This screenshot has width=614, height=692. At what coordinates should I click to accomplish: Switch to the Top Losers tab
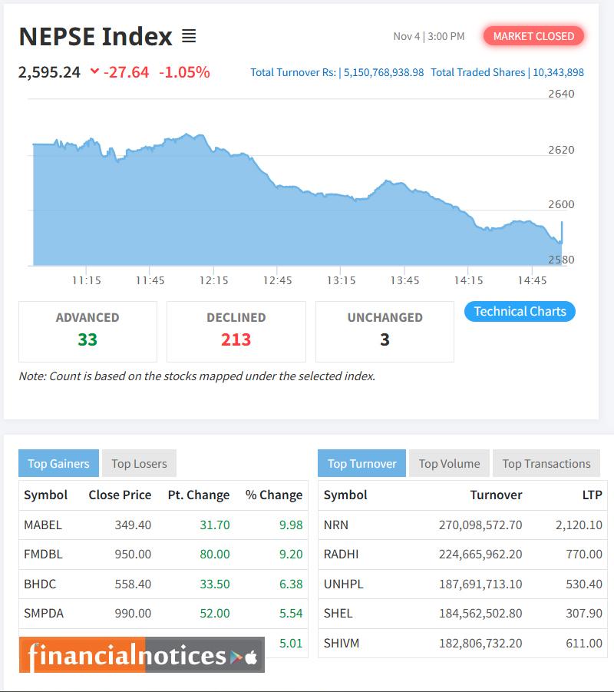137,462
